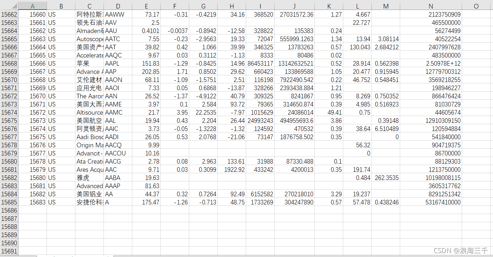Image resolution: width=493 pixels, height=257 pixels.
Task: Select column M header
Action: click(x=386, y=6)
